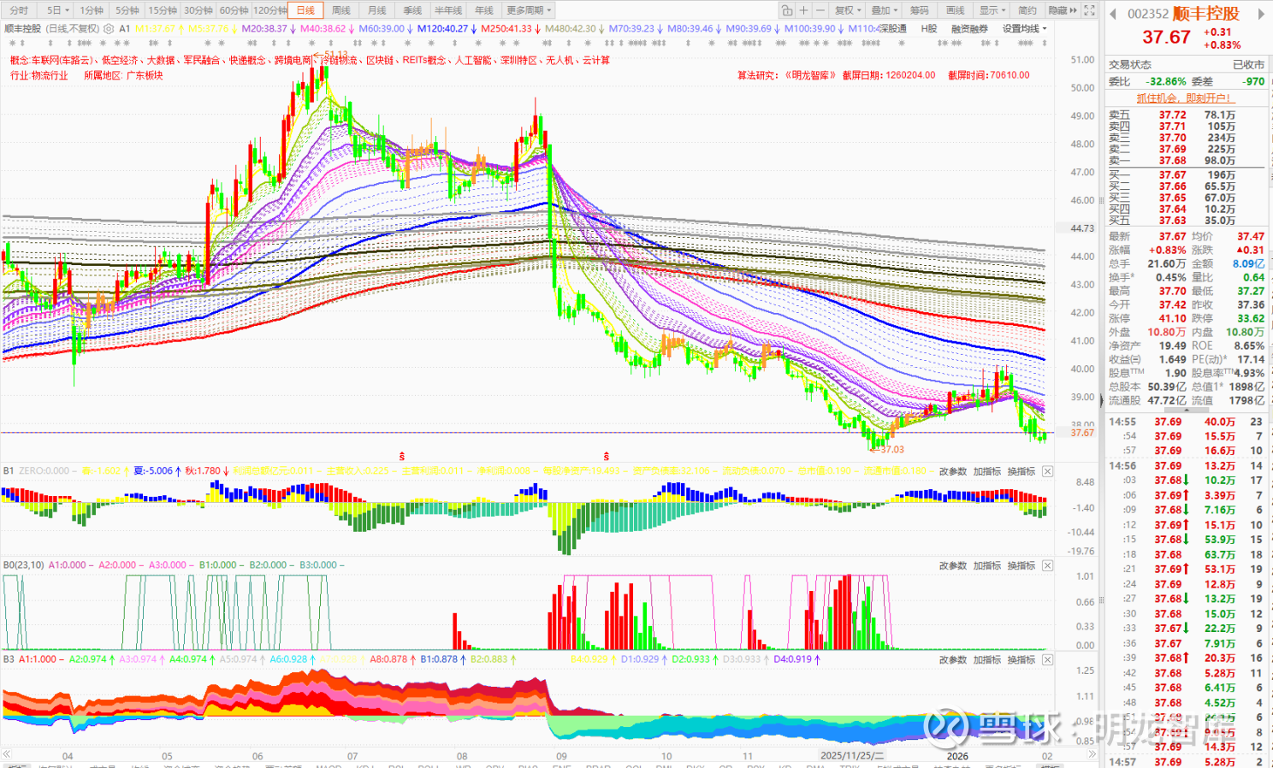Image resolution: width=1273 pixels, height=768 pixels.
Task: Switch to 周线 weekly tab
Action: pos(341,10)
